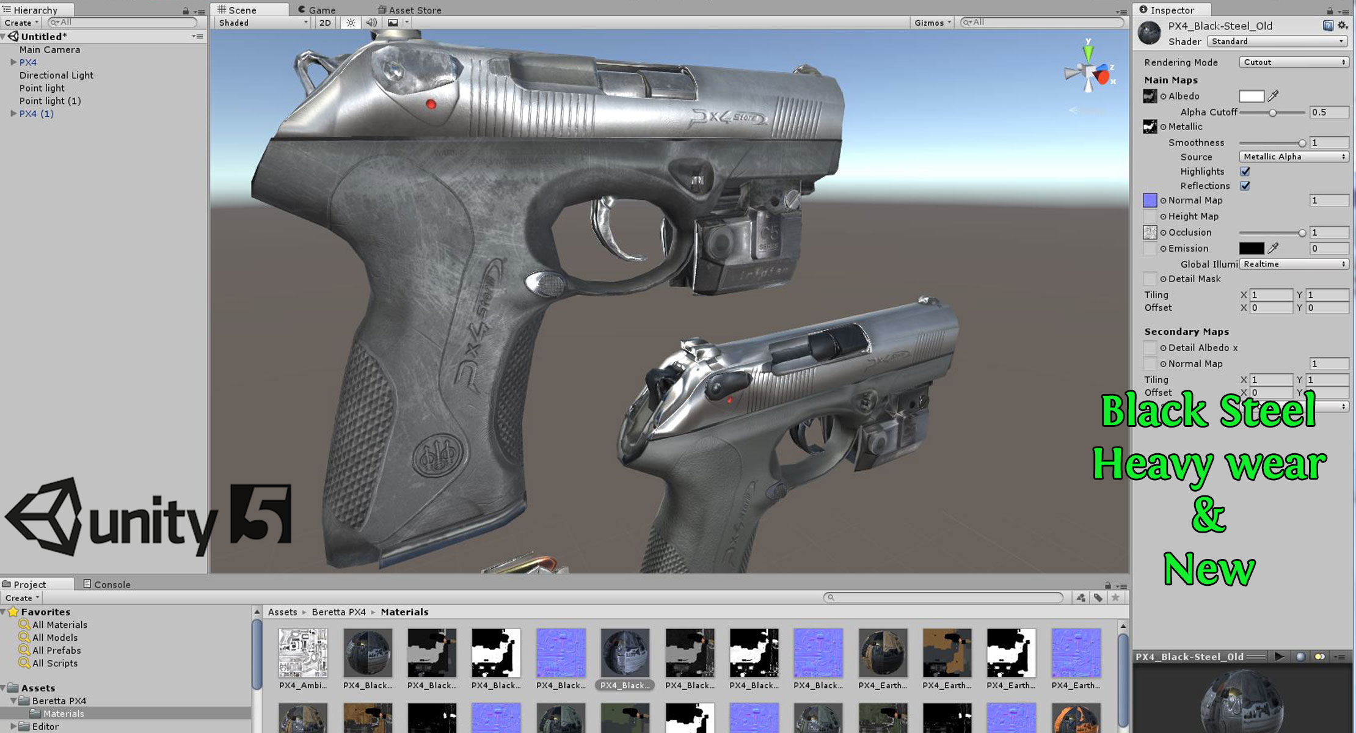This screenshot has height=733, width=1356.
Task: Click the Inspector gear settings icon
Action: click(1343, 26)
